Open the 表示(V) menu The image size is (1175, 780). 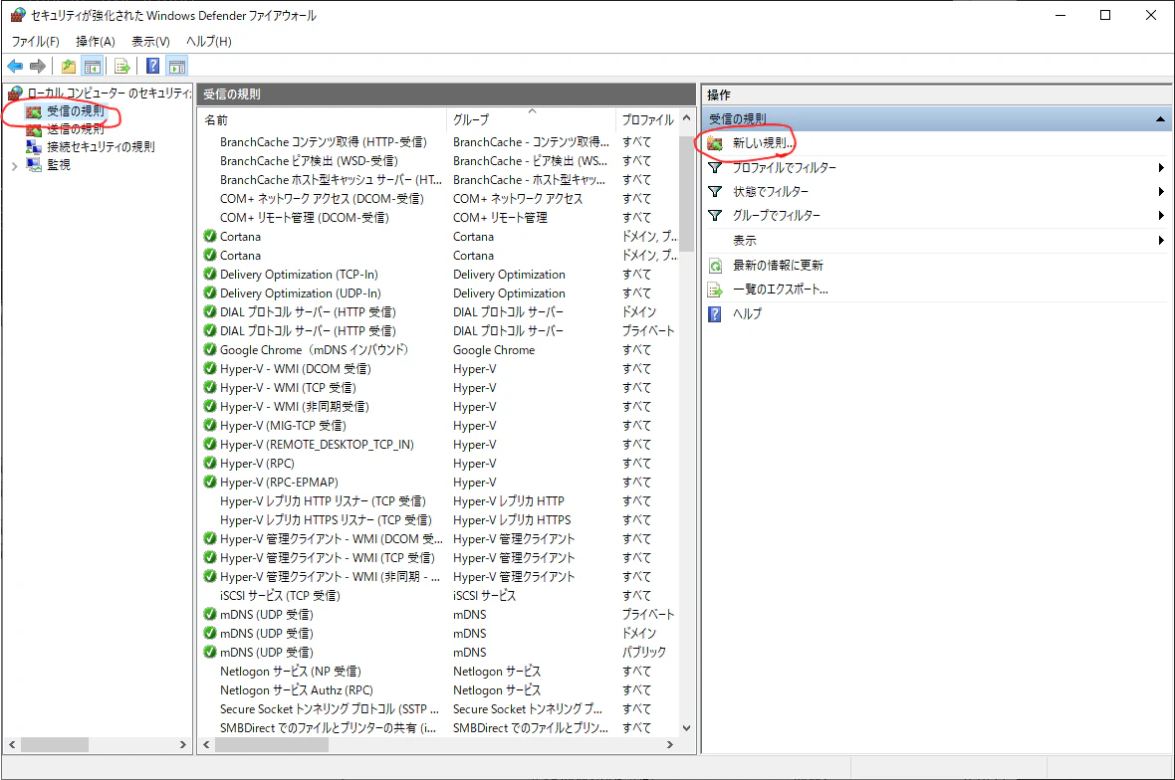point(150,41)
